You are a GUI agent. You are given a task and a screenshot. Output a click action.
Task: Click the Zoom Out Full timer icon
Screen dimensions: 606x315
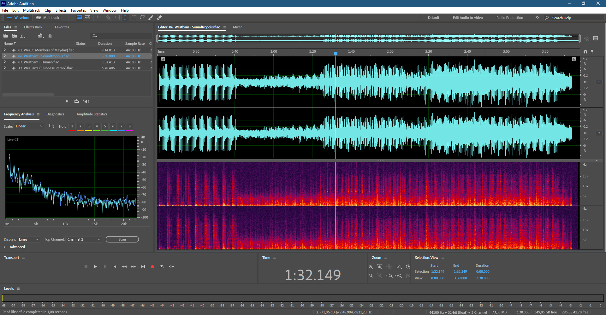tap(408, 267)
